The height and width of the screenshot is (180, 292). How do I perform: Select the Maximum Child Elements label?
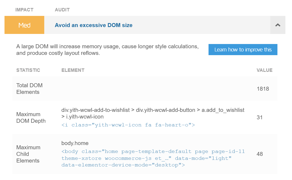[28, 154]
